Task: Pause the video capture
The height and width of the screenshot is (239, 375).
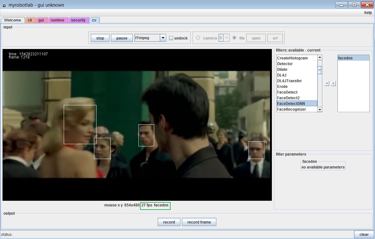Action: pyautogui.click(x=122, y=38)
